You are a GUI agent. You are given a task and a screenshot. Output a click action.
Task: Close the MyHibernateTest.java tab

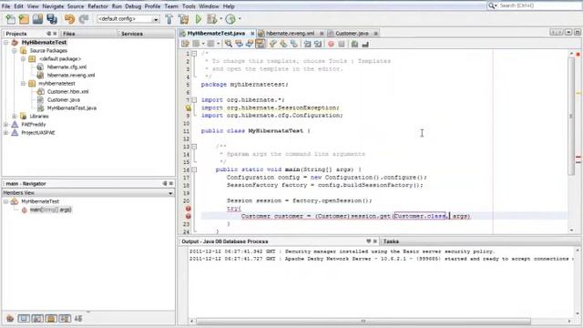pos(252,34)
